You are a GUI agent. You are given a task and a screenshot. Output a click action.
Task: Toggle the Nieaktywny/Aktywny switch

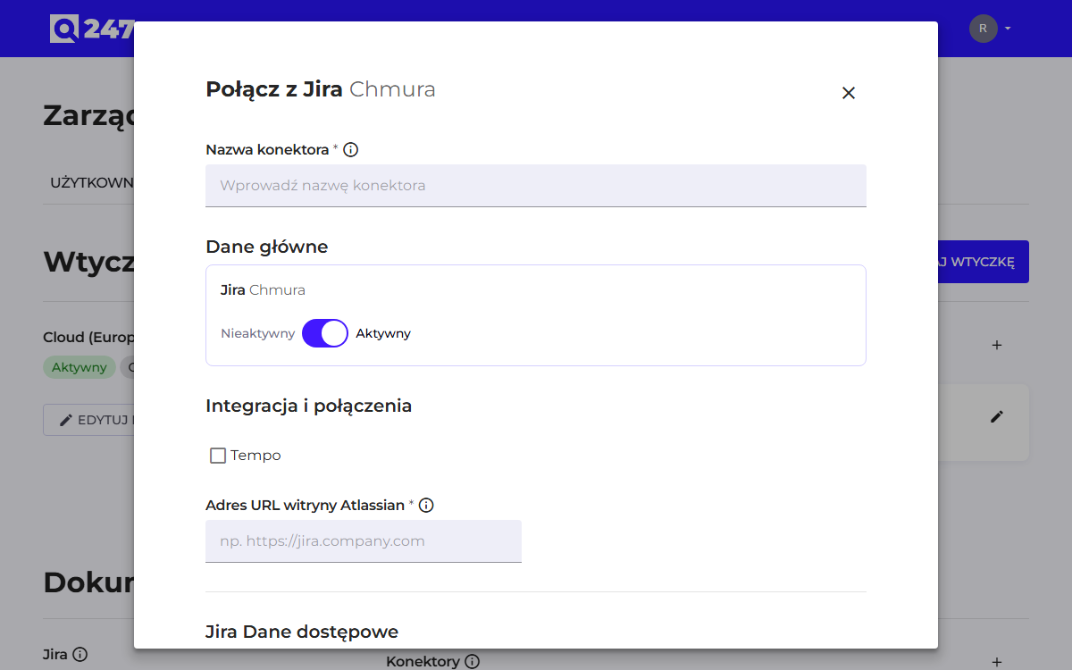[325, 333]
